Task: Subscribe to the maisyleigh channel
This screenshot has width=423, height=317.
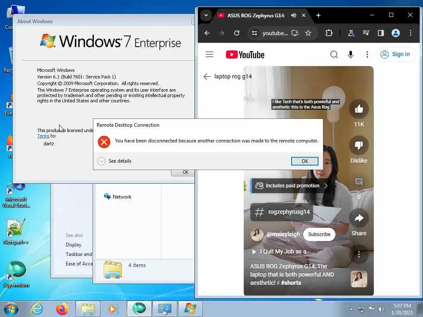Action: 319,234
